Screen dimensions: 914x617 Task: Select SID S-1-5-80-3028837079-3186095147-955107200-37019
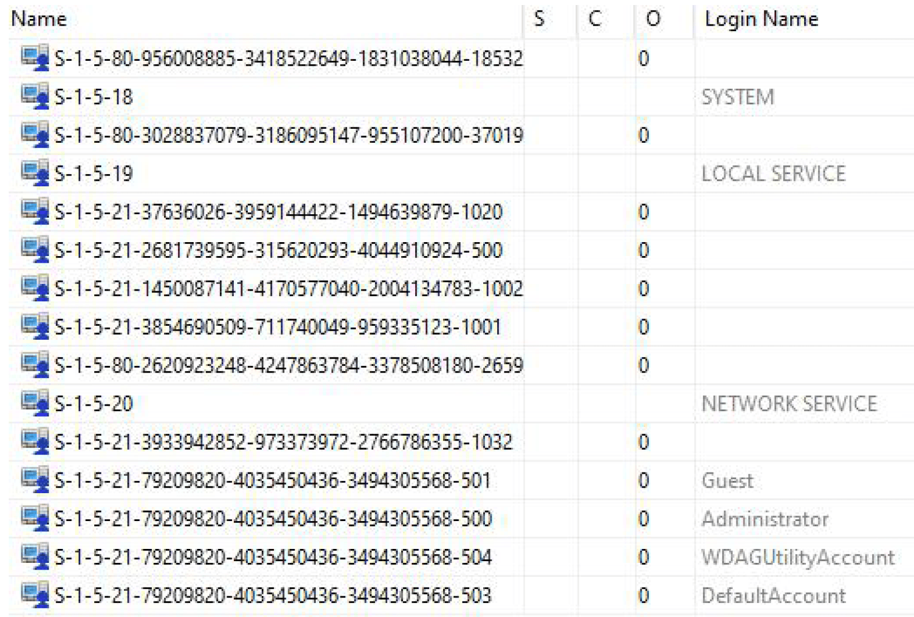pos(289,136)
